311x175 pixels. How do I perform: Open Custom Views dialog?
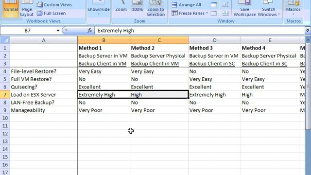(54, 4)
